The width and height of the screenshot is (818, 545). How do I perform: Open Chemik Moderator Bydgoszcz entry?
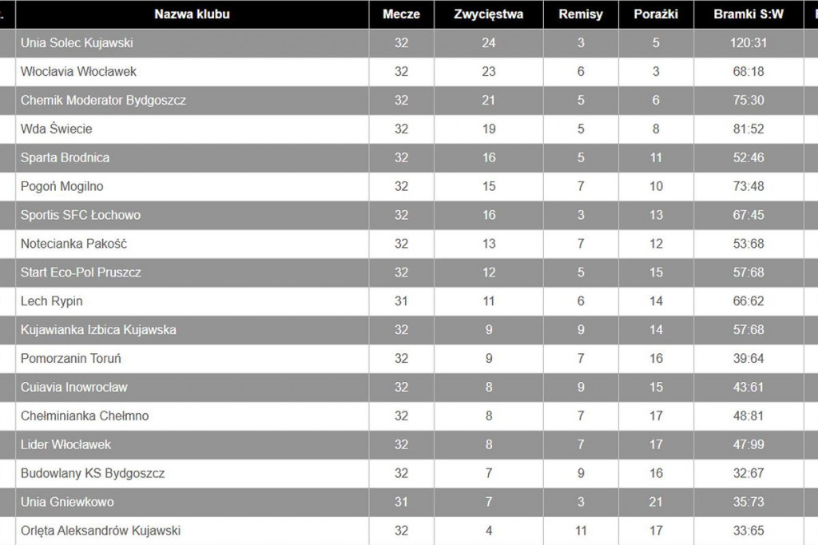pos(103,100)
